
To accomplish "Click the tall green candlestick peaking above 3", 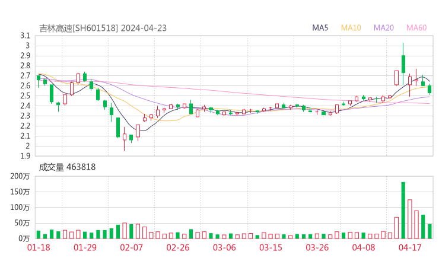I will [x=403, y=64].
